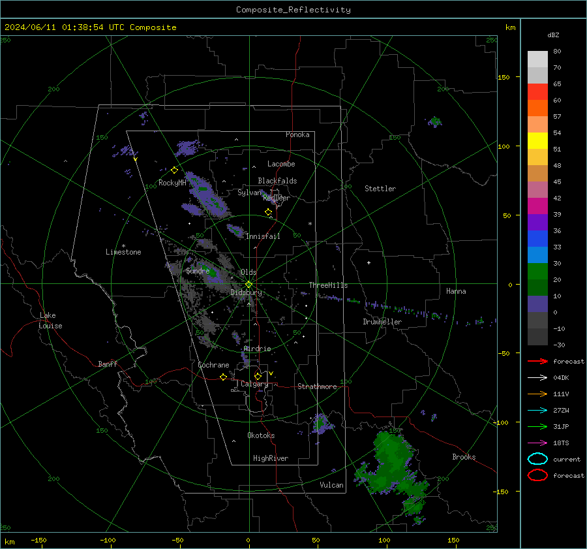Click the Okotoks town label

point(261,435)
